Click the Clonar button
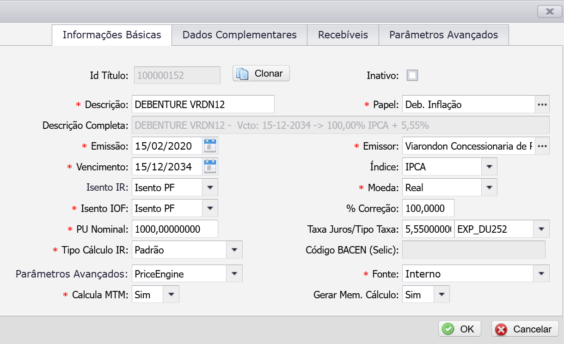The width and height of the screenshot is (564, 344). click(x=261, y=73)
